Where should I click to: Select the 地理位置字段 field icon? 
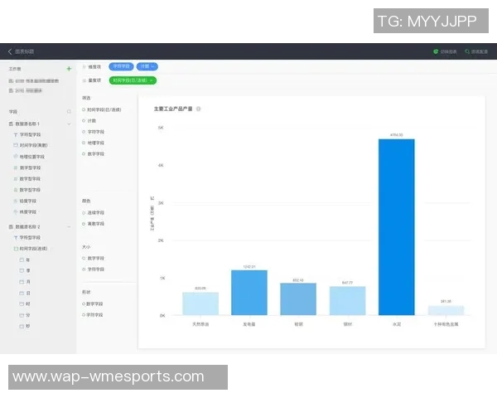point(16,156)
